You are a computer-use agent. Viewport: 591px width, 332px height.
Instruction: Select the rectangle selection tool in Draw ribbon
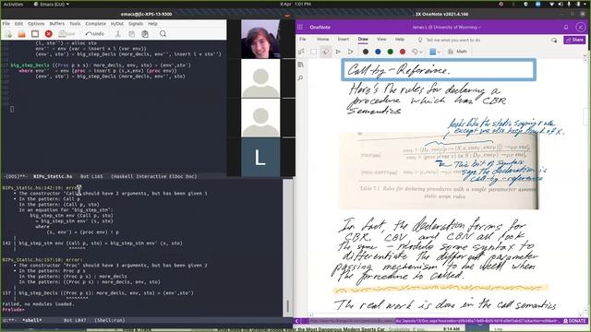pyautogui.click(x=314, y=52)
